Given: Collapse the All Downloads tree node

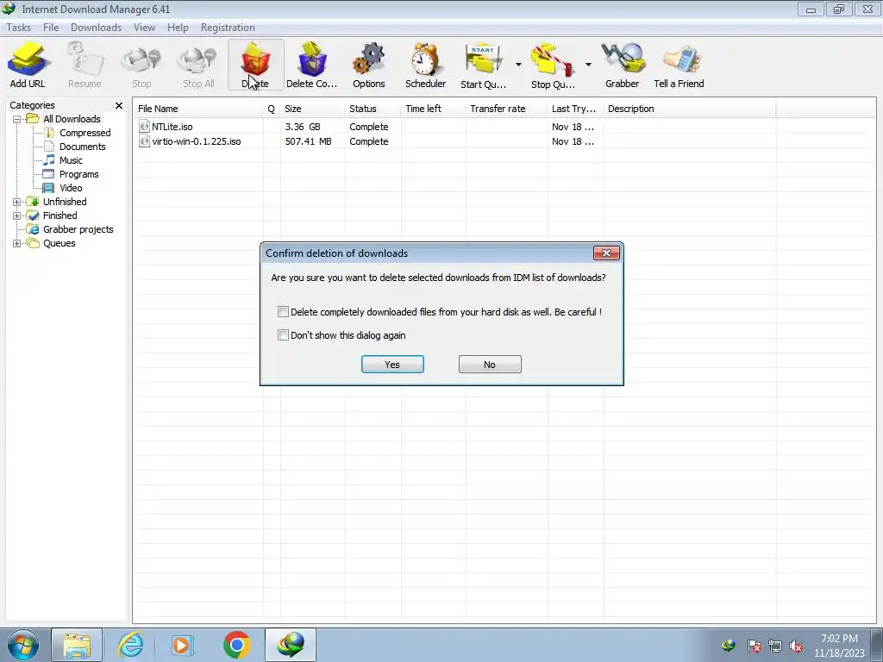Looking at the screenshot, I should click(x=17, y=119).
